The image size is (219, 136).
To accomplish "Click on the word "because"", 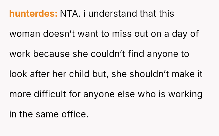I will pos(51,54).
